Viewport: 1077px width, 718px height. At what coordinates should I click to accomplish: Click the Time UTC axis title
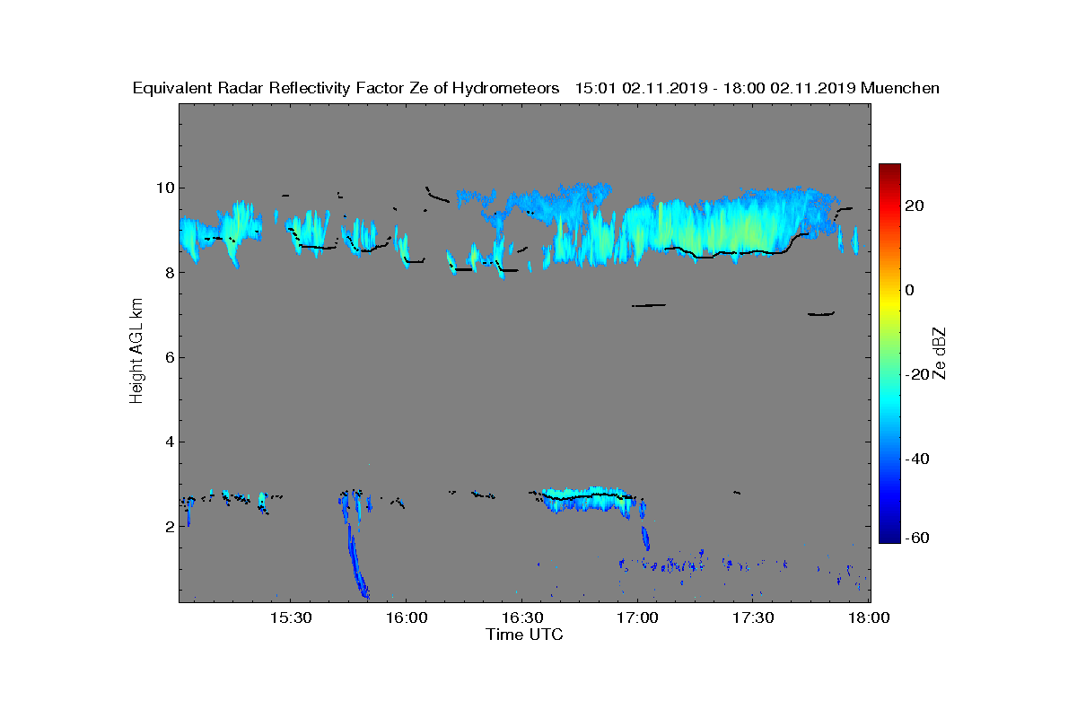click(x=525, y=635)
